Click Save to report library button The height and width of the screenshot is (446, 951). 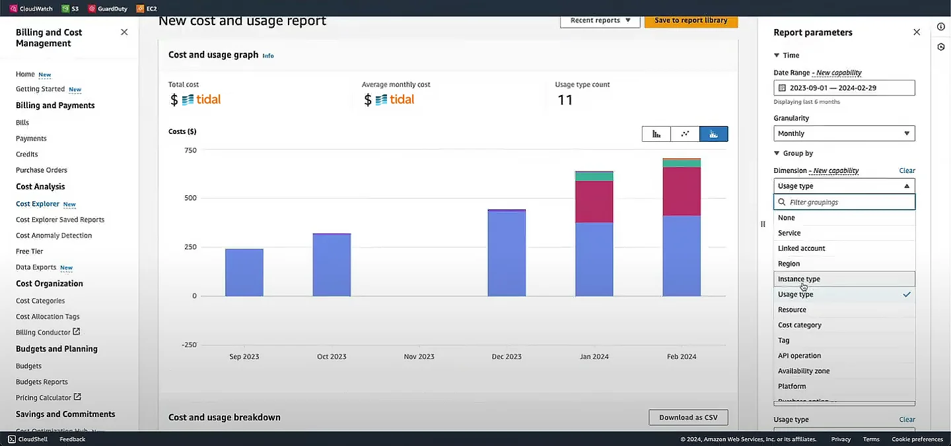coord(691,20)
